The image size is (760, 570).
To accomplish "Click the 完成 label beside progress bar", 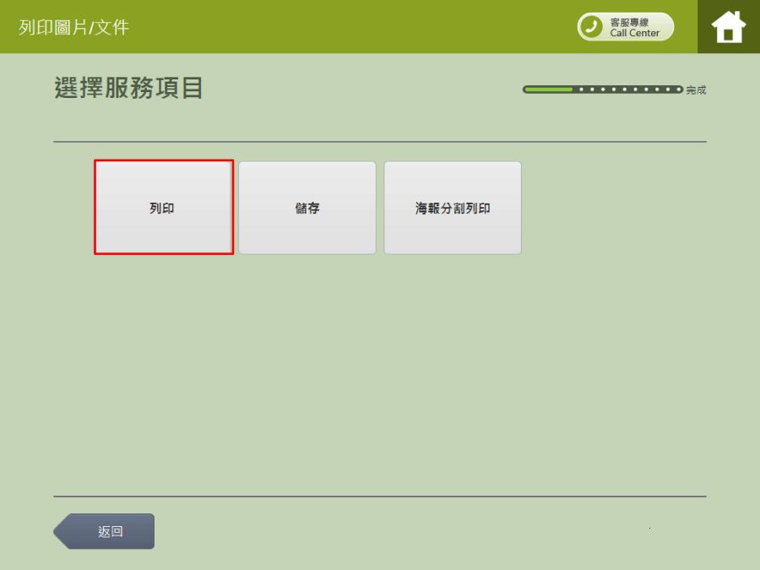I will click(x=696, y=90).
